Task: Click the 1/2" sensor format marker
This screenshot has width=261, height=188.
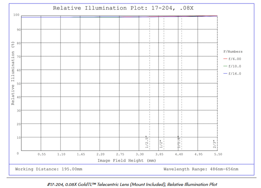Action: point(161,144)
